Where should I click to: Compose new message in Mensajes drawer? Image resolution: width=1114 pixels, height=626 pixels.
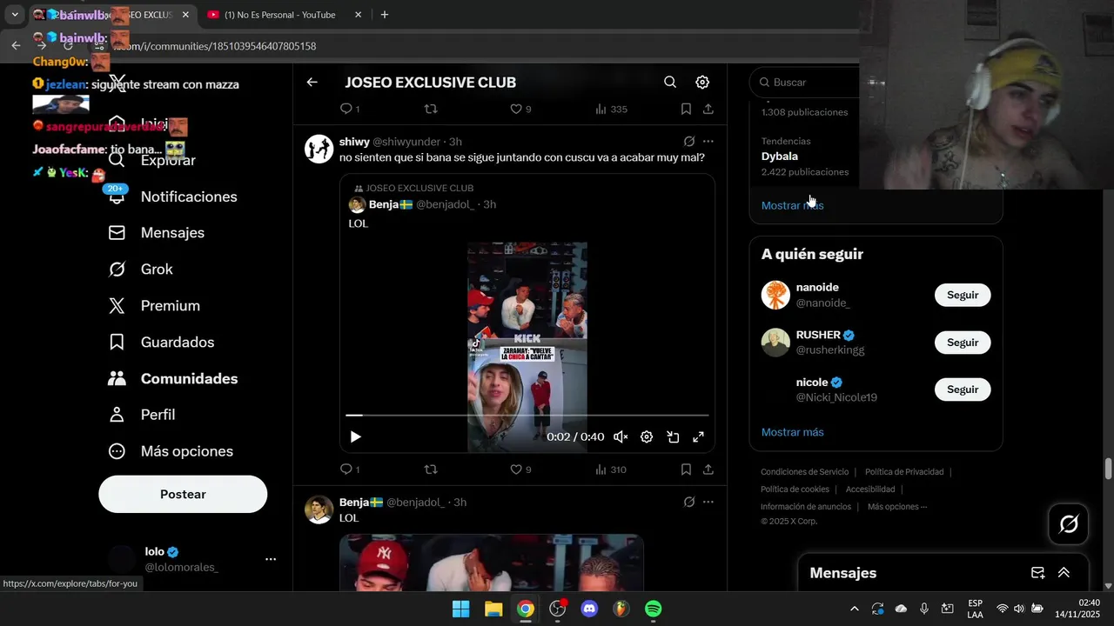tap(1037, 573)
